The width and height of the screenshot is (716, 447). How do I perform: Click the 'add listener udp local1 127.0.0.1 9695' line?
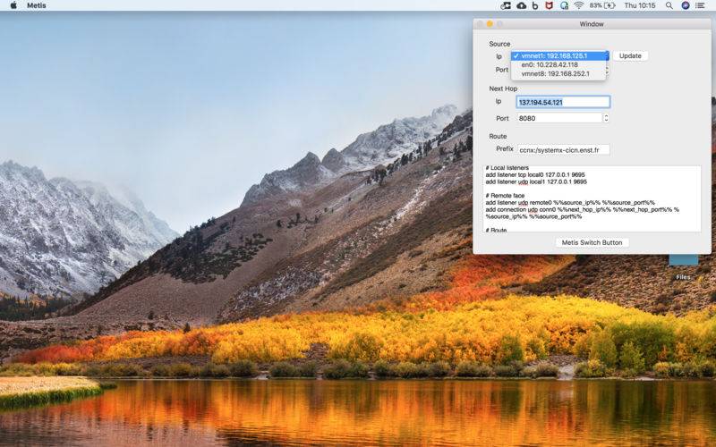[x=536, y=181]
